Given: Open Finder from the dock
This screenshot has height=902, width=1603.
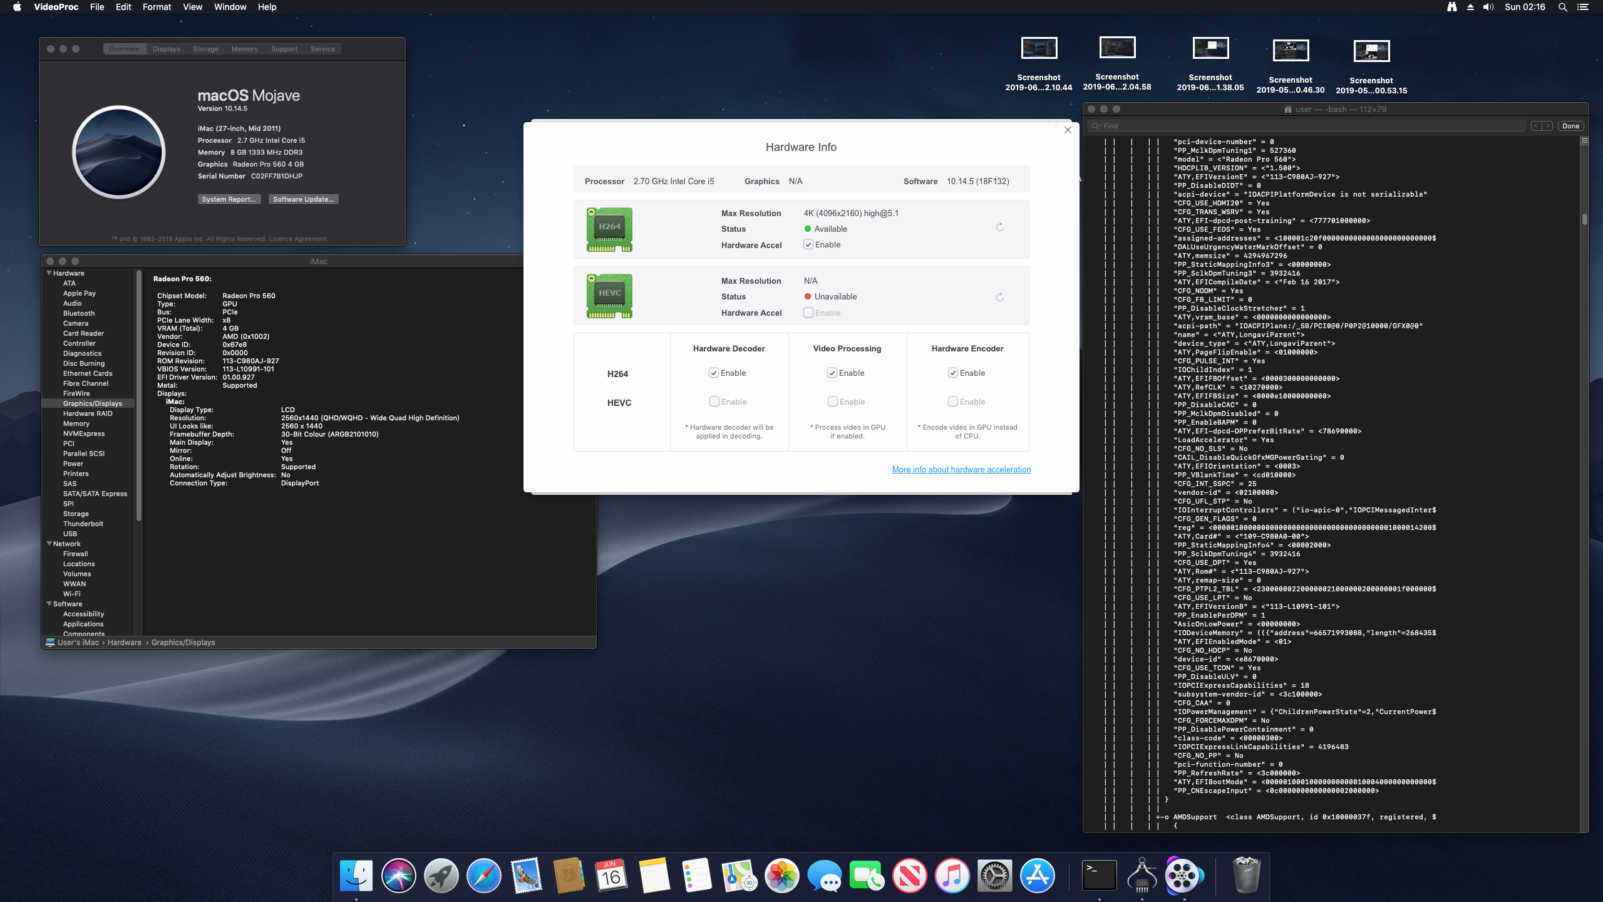Looking at the screenshot, I should pos(356,875).
